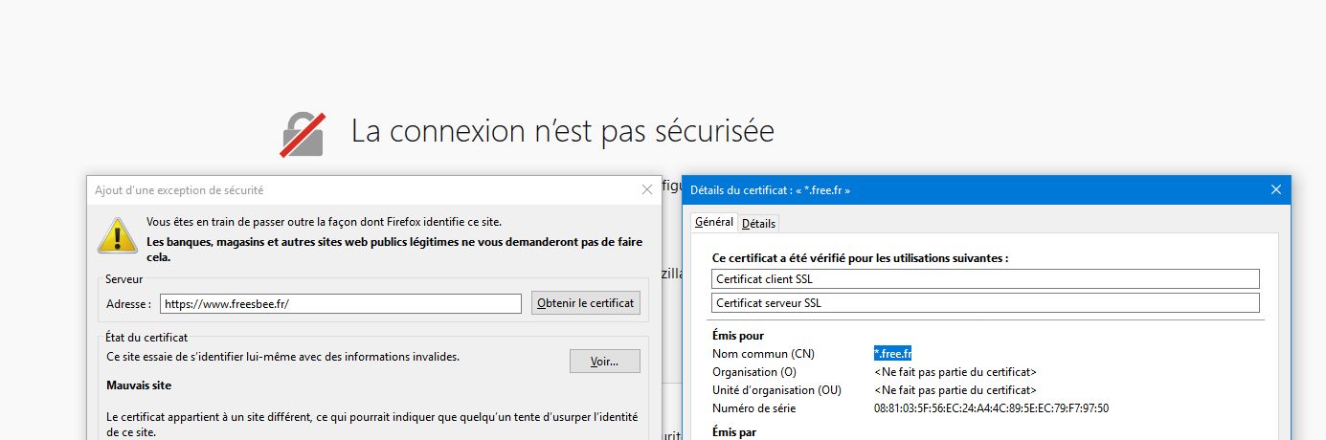The width and height of the screenshot is (1326, 440).
Task: Click the server Adresse input field
Action: (340, 303)
